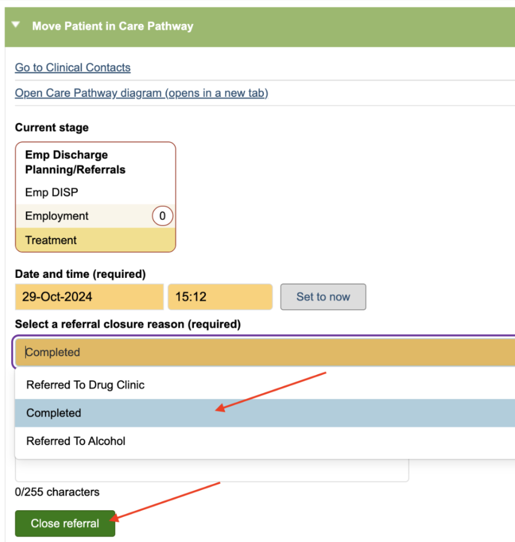Click the time field showing 15:12
Viewport: 515px width, 542px height.
[219, 297]
